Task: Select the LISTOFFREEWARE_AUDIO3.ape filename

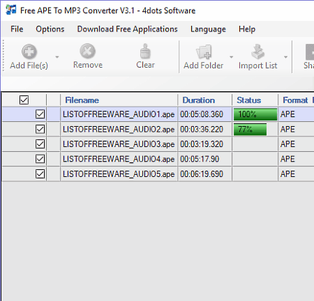Action: coord(119,144)
